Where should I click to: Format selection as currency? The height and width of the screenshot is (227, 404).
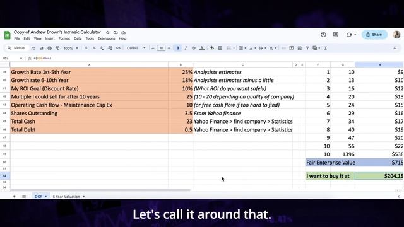pyautogui.click(x=86, y=48)
